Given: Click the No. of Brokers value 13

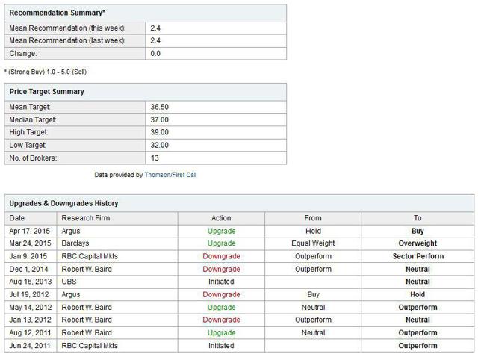Looking at the screenshot, I should pyautogui.click(x=155, y=158).
